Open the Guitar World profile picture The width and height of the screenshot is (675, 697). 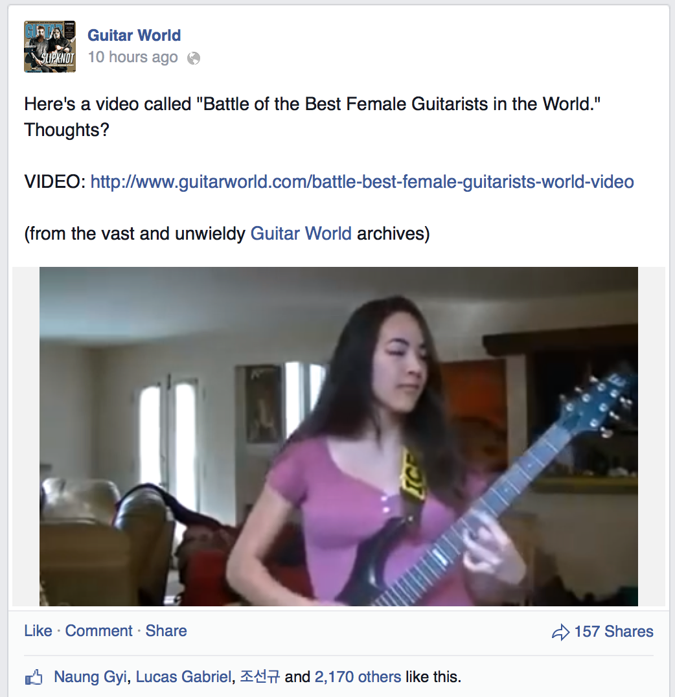[x=50, y=46]
